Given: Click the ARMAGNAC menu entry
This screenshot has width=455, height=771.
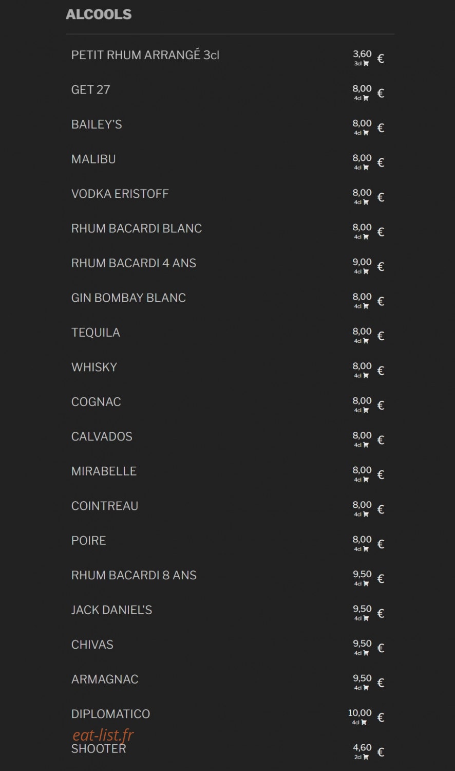Looking at the screenshot, I should click(x=105, y=679).
